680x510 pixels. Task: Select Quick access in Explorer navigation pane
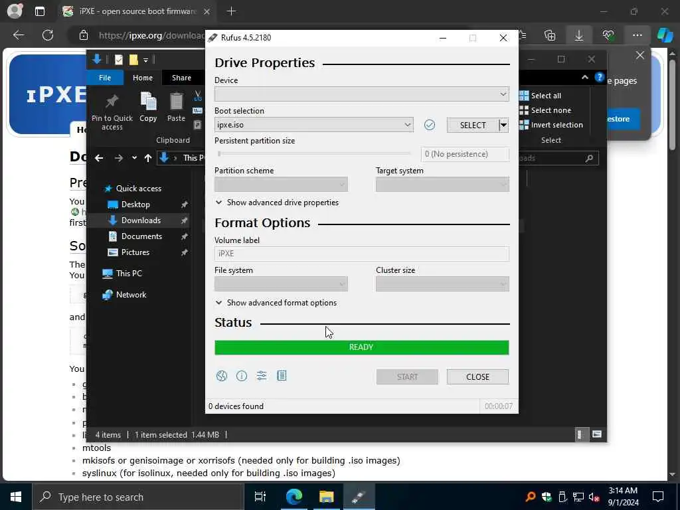pyautogui.click(x=133, y=188)
